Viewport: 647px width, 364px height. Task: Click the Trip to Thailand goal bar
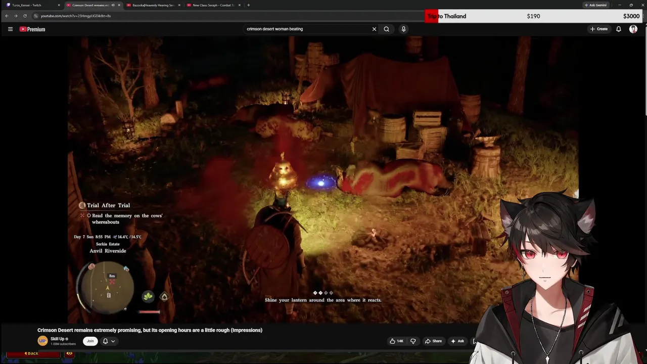pos(534,16)
